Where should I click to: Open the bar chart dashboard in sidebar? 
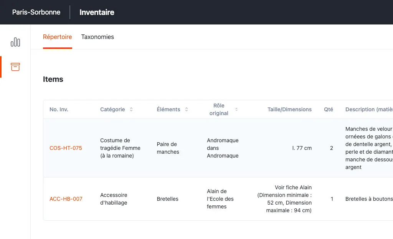pyautogui.click(x=15, y=42)
